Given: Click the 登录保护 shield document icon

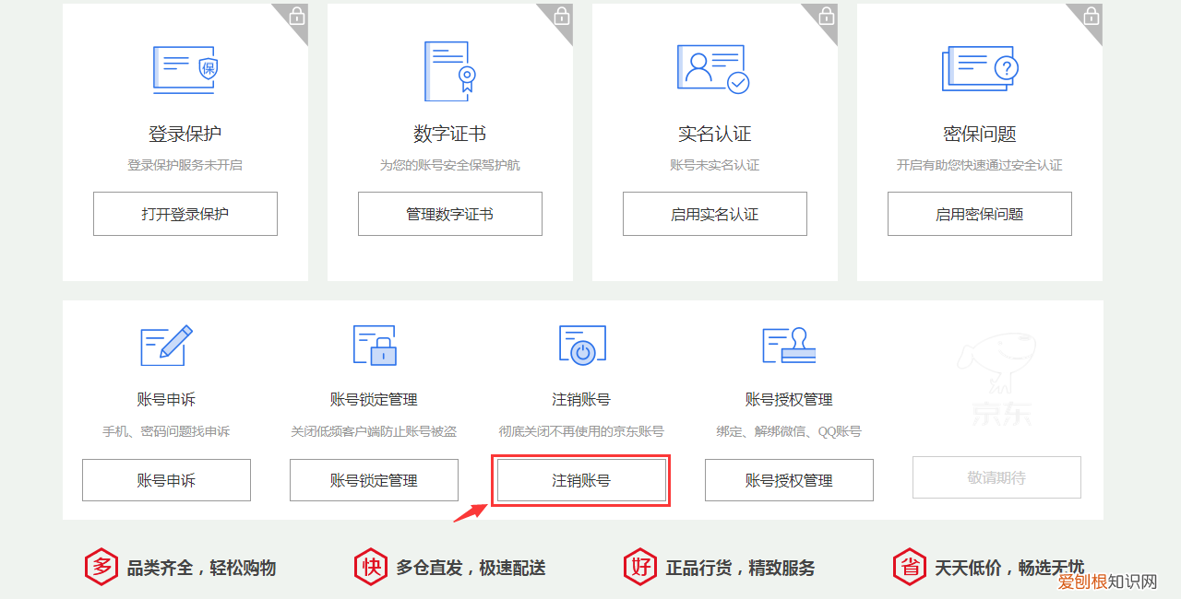Looking at the screenshot, I should [x=185, y=70].
